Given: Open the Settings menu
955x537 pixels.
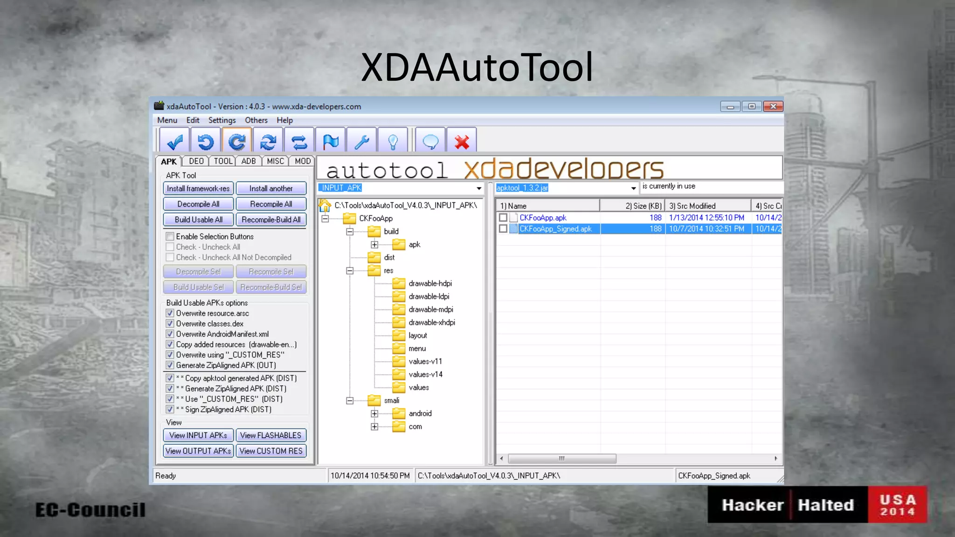Looking at the screenshot, I should coord(222,120).
